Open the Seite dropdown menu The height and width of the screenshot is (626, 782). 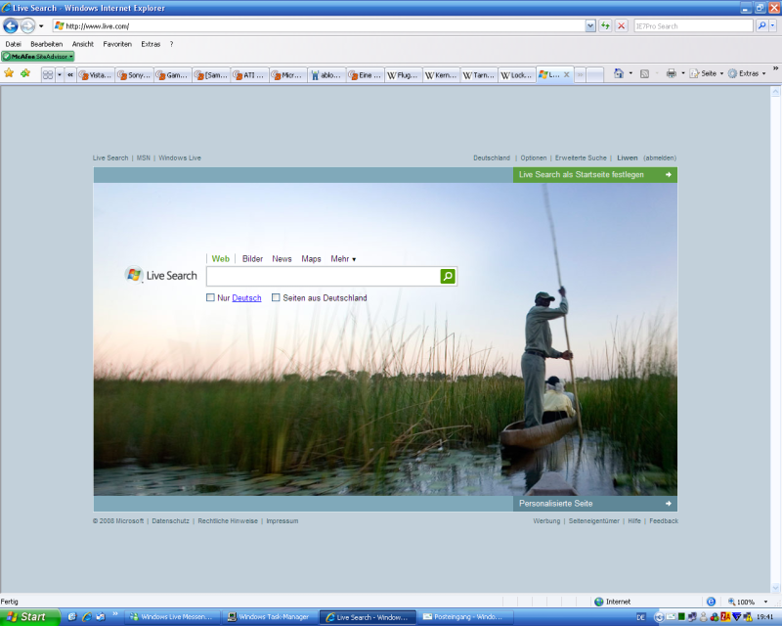point(706,73)
